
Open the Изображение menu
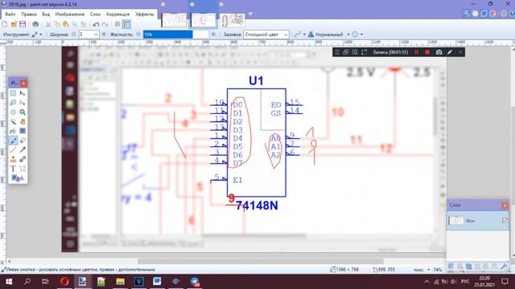pyautogui.click(x=70, y=14)
